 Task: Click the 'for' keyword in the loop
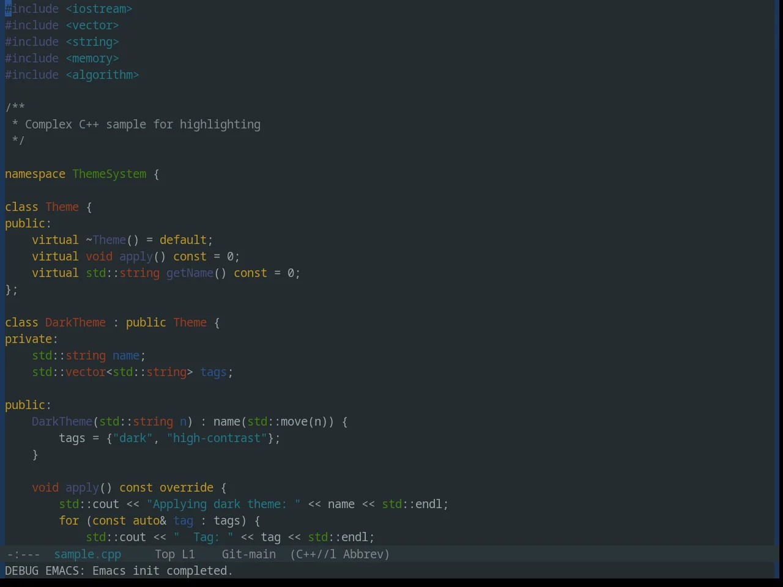(69, 521)
